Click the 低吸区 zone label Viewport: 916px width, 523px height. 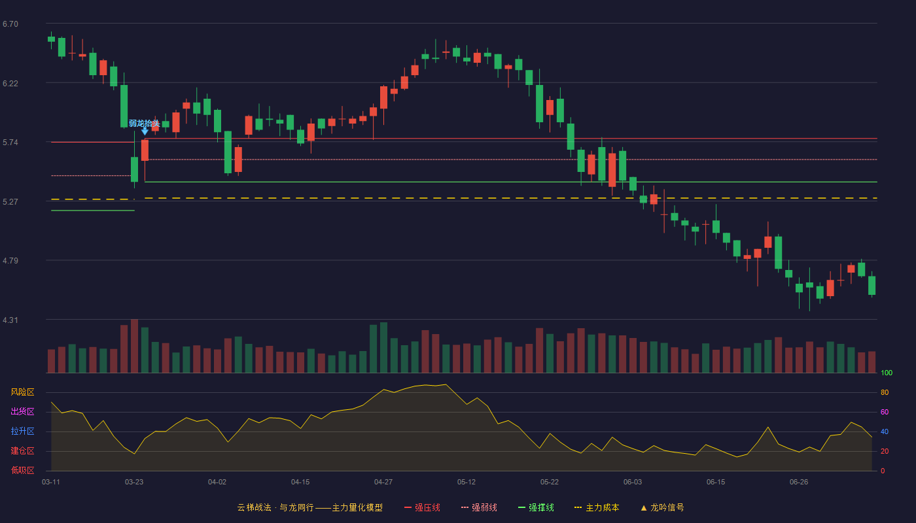point(22,470)
